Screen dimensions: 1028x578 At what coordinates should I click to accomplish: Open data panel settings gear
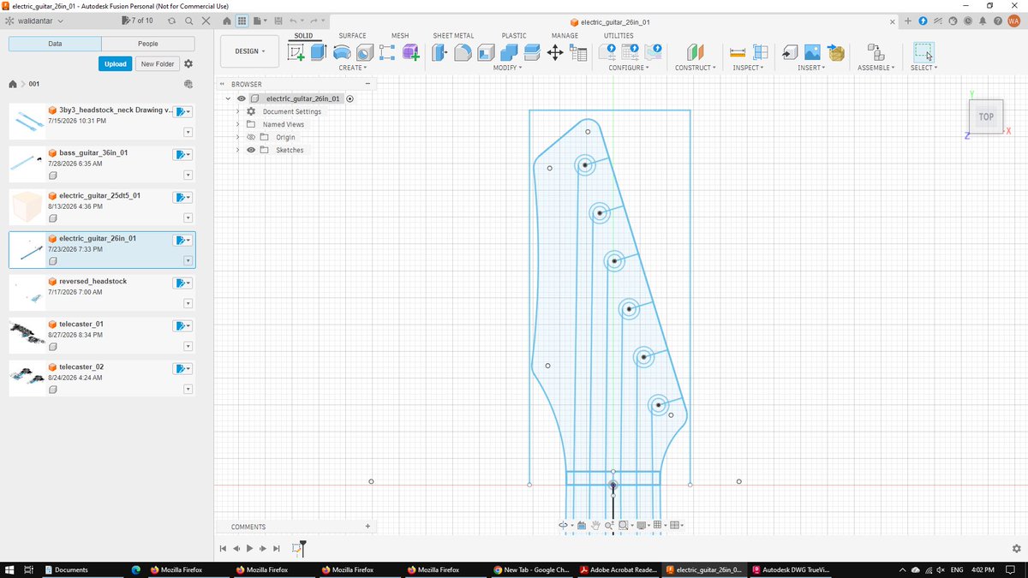(188, 64)
